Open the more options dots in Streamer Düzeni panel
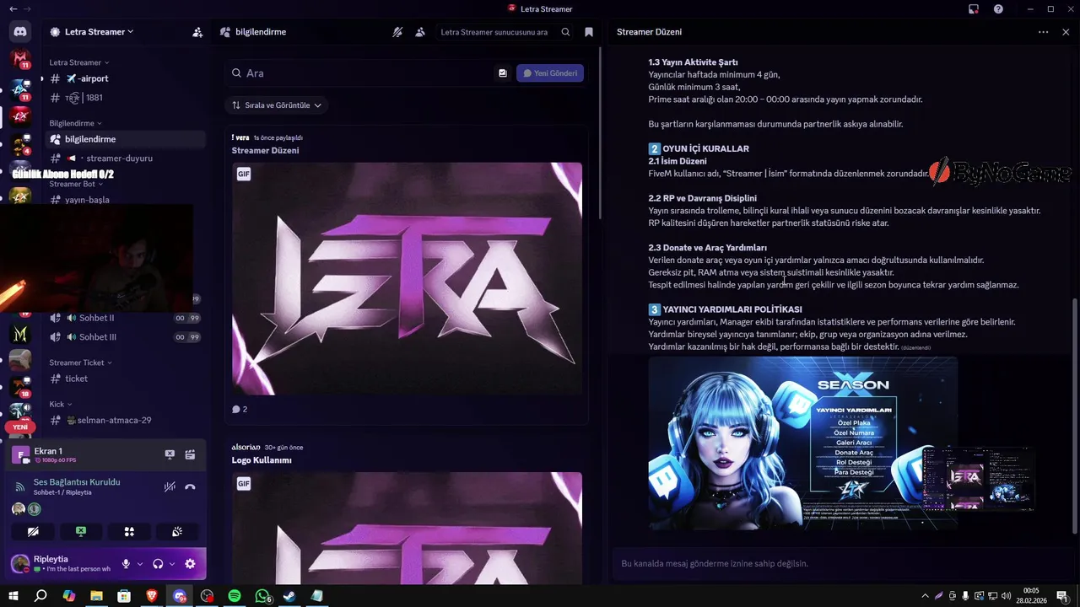This screenshot has width=1080, height=607. click(x=1044, y=32)
